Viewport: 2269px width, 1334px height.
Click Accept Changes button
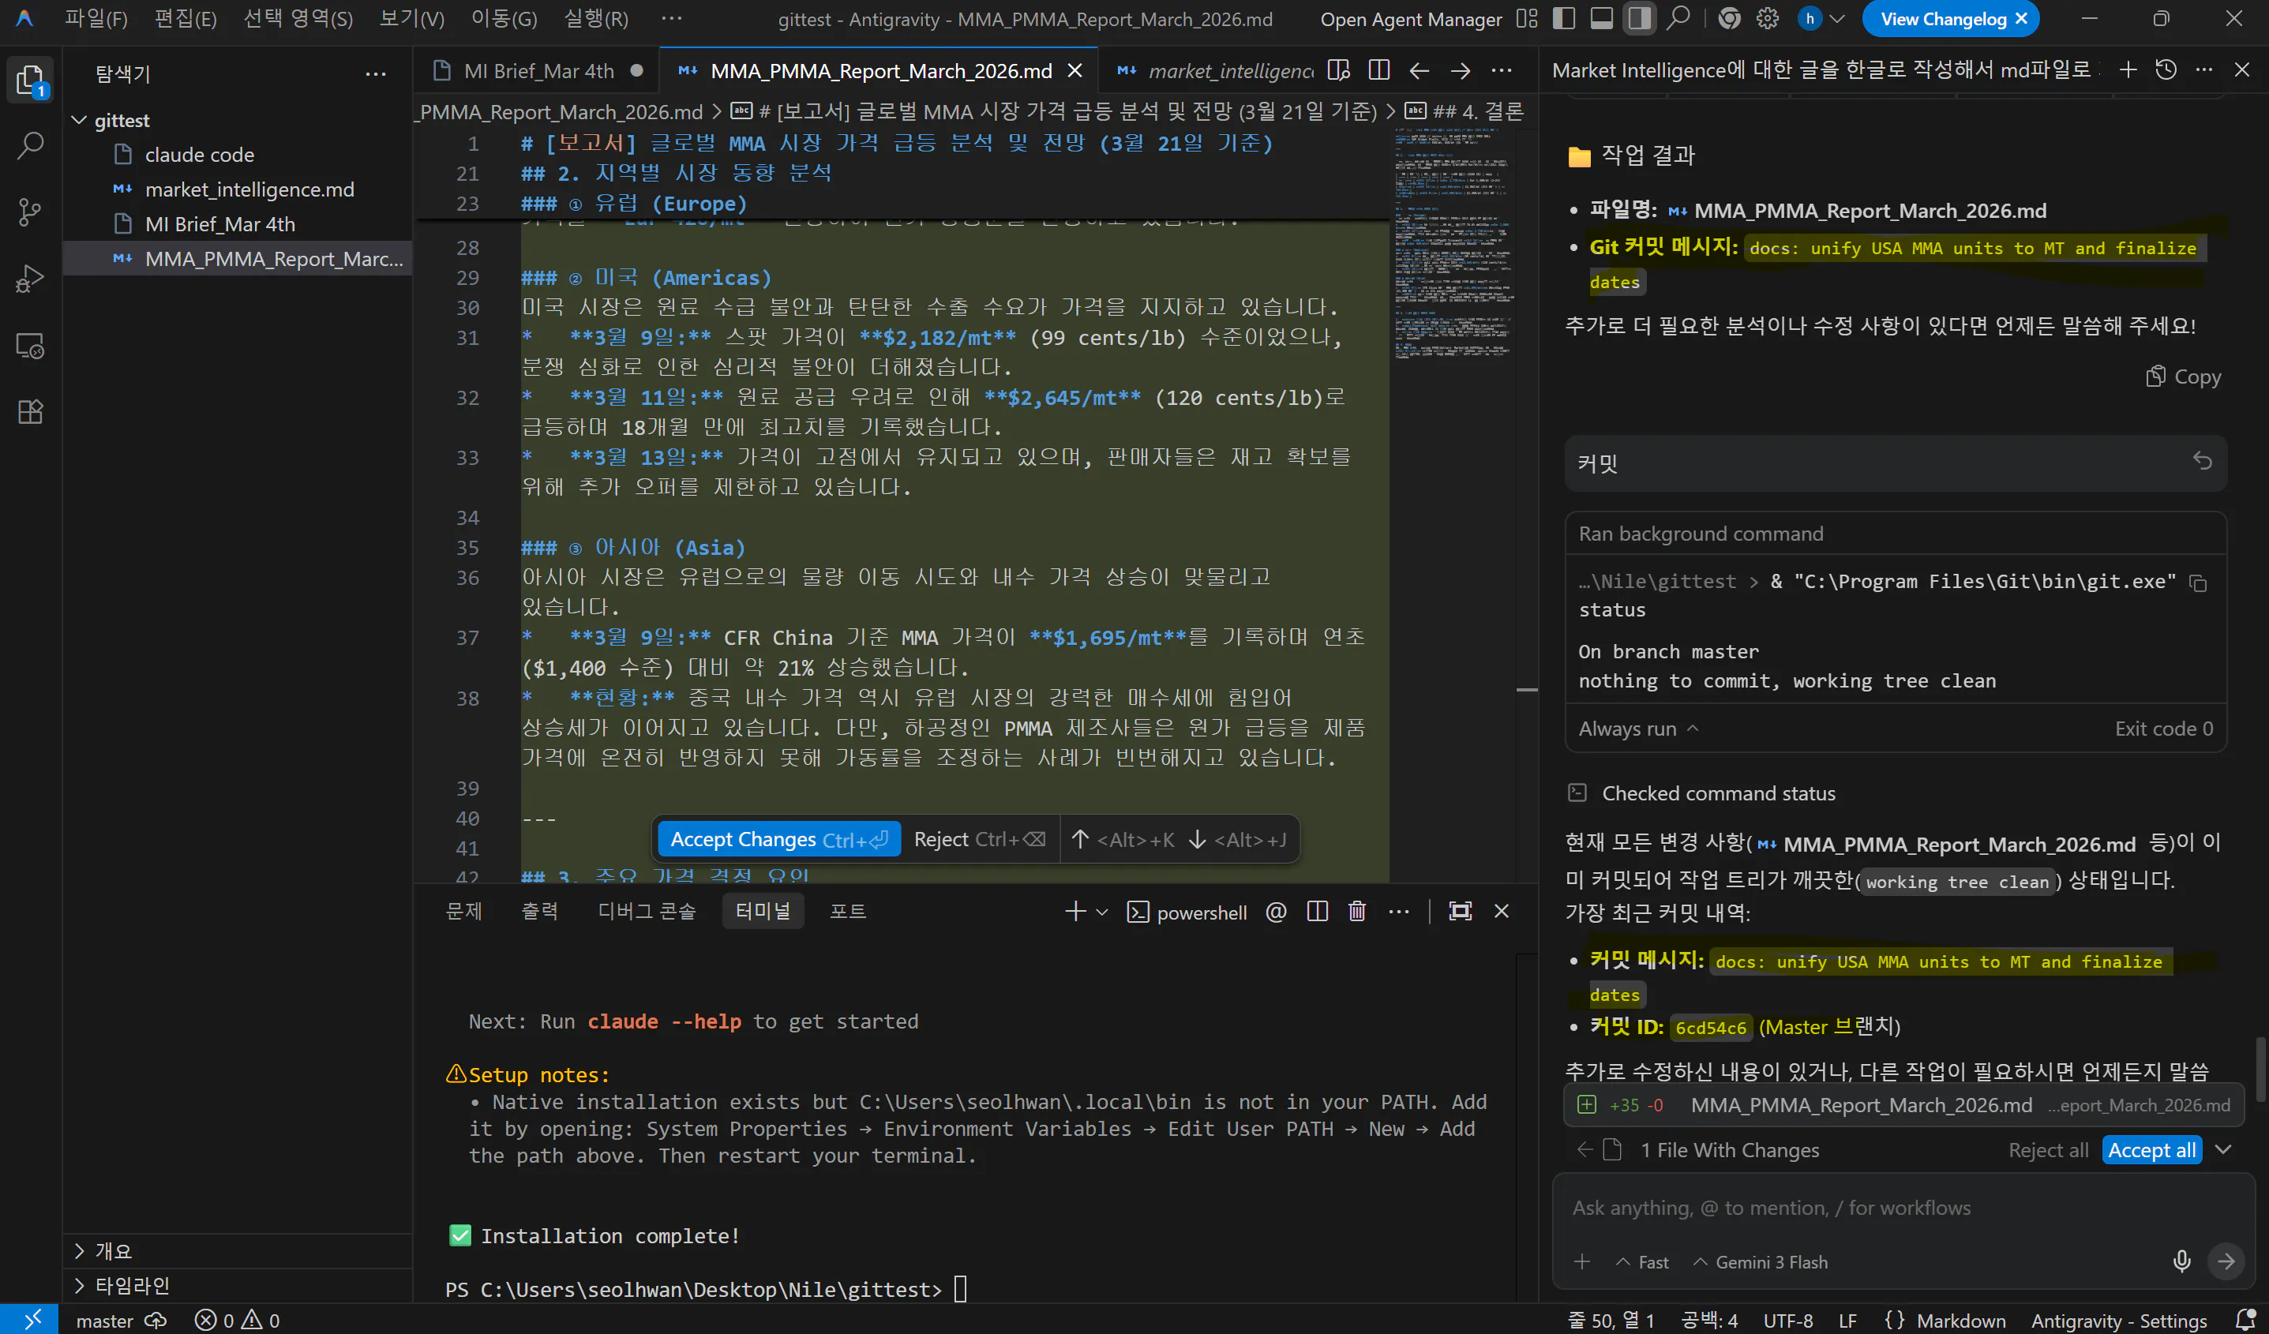(x=779, y=839)
